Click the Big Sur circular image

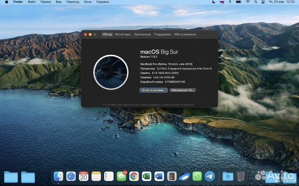click(x=111, y=72)
